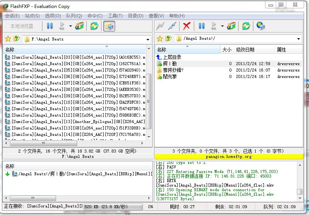The image size is (309, 215).
Task: Select Angel_Beats [09] file (62E537D3)
Action: tap(75, 96)
